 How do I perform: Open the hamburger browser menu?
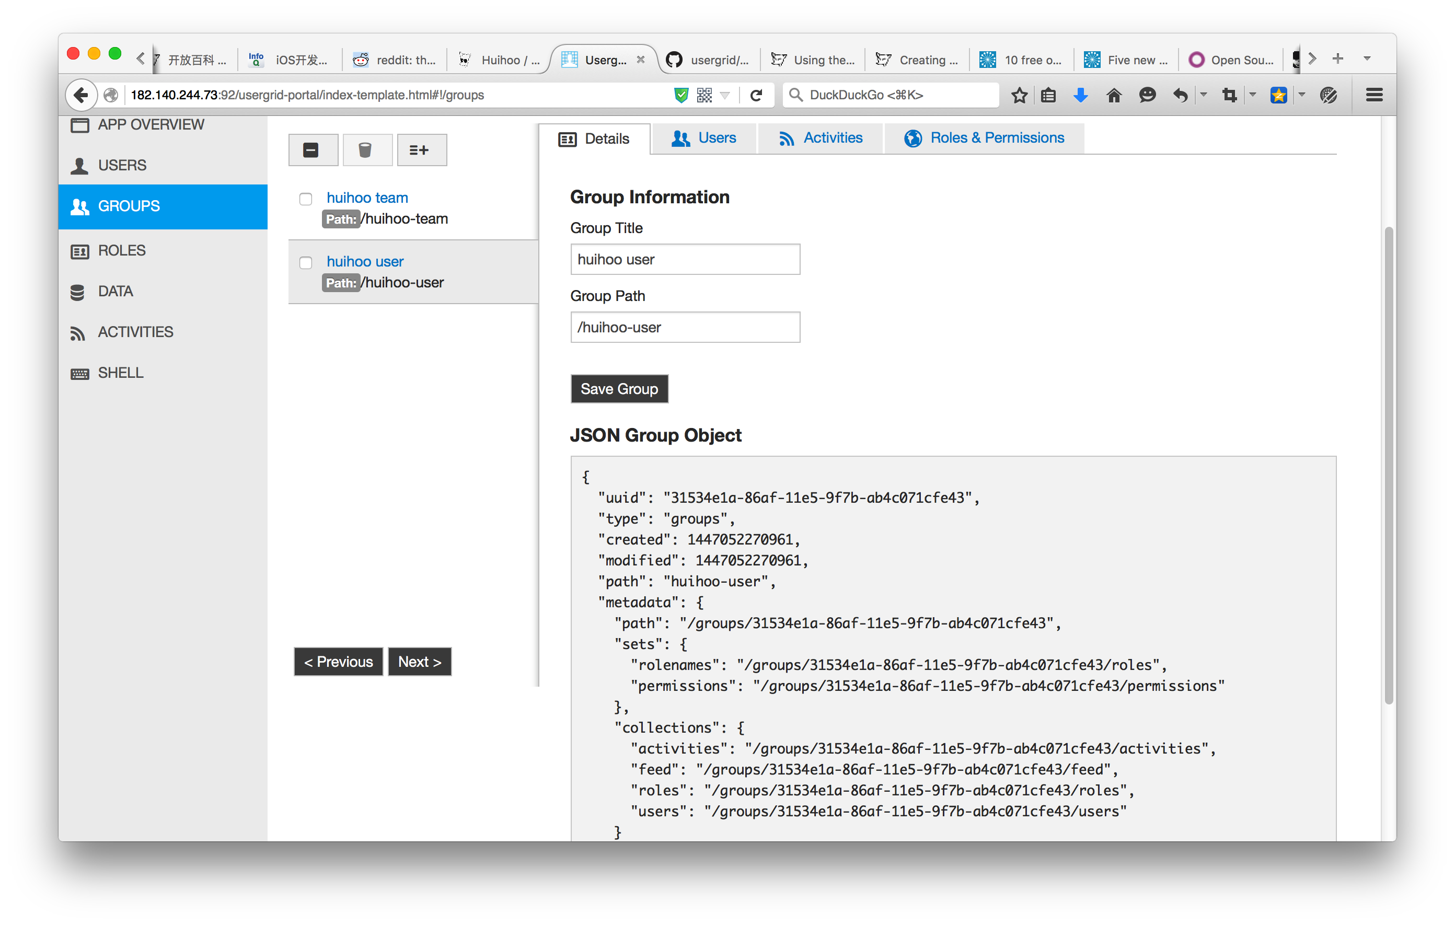point(1374,95)
